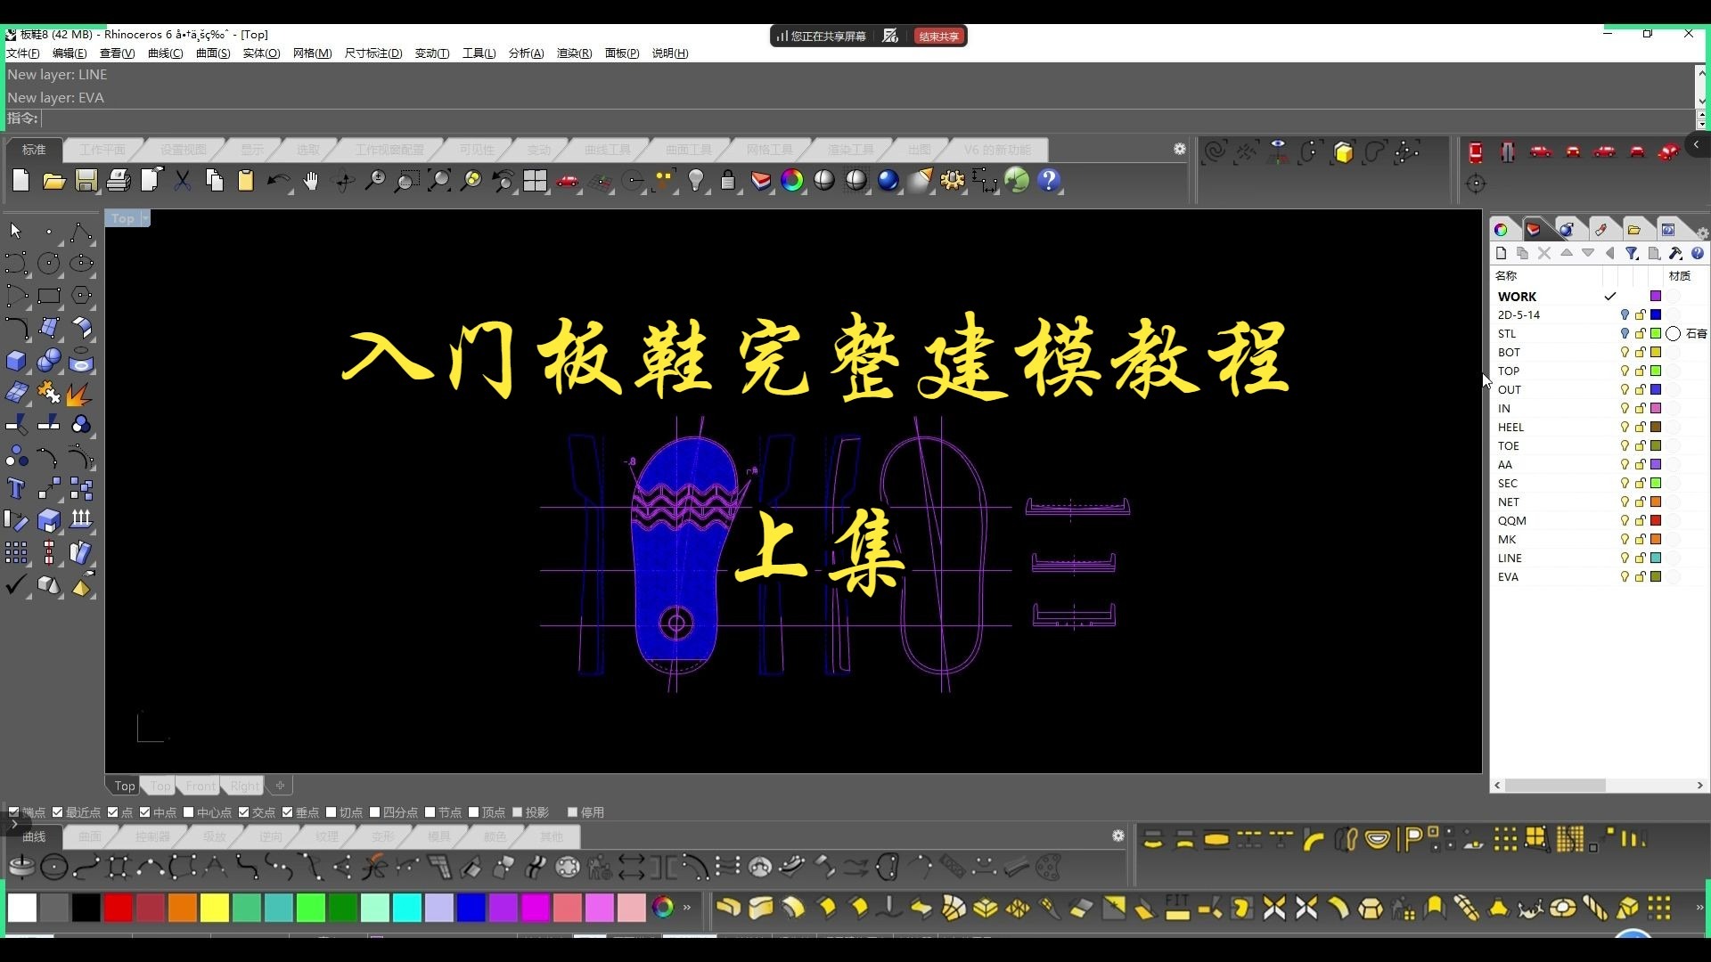The height and width of the screenshot is (962, 1711).
Task: Toggle the 切点 osnap checkbox
Action: tap(332, 812)
